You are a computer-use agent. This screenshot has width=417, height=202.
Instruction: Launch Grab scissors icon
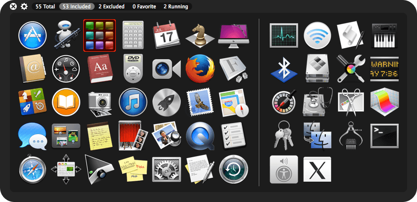(351, 102)
